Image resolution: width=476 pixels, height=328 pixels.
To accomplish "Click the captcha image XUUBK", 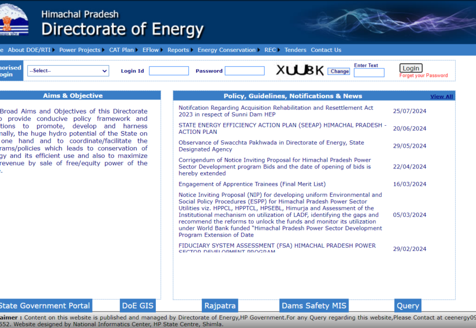I will 300,71.
